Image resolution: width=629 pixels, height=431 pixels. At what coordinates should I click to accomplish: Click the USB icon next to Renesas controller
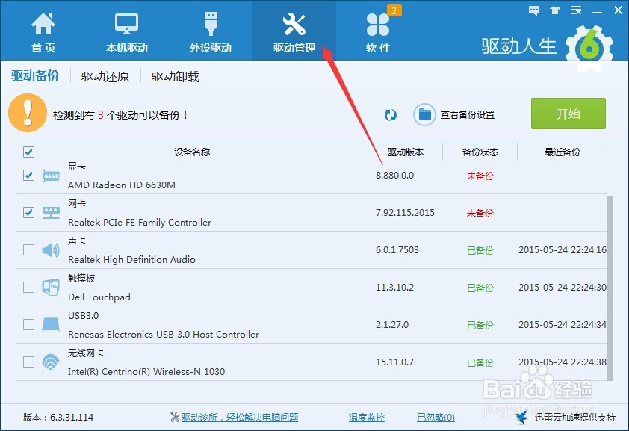(49, 324)
